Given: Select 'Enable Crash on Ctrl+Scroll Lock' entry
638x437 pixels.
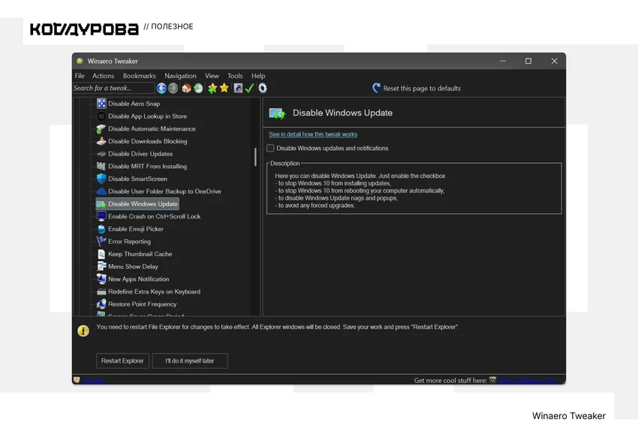Looking at the screenshot, I should tap(154, 216).
